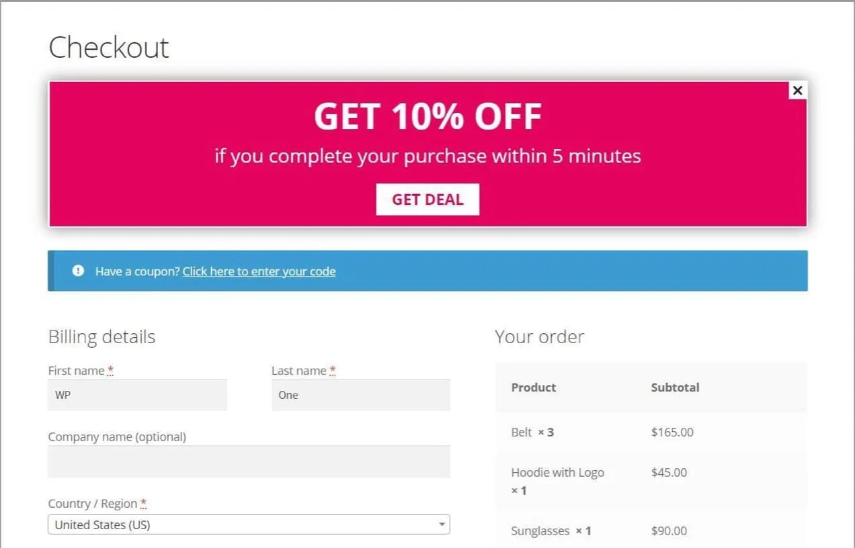Click the GET 10% OFF banner text
Screen dimensions: 855x548
coord(427,116)
